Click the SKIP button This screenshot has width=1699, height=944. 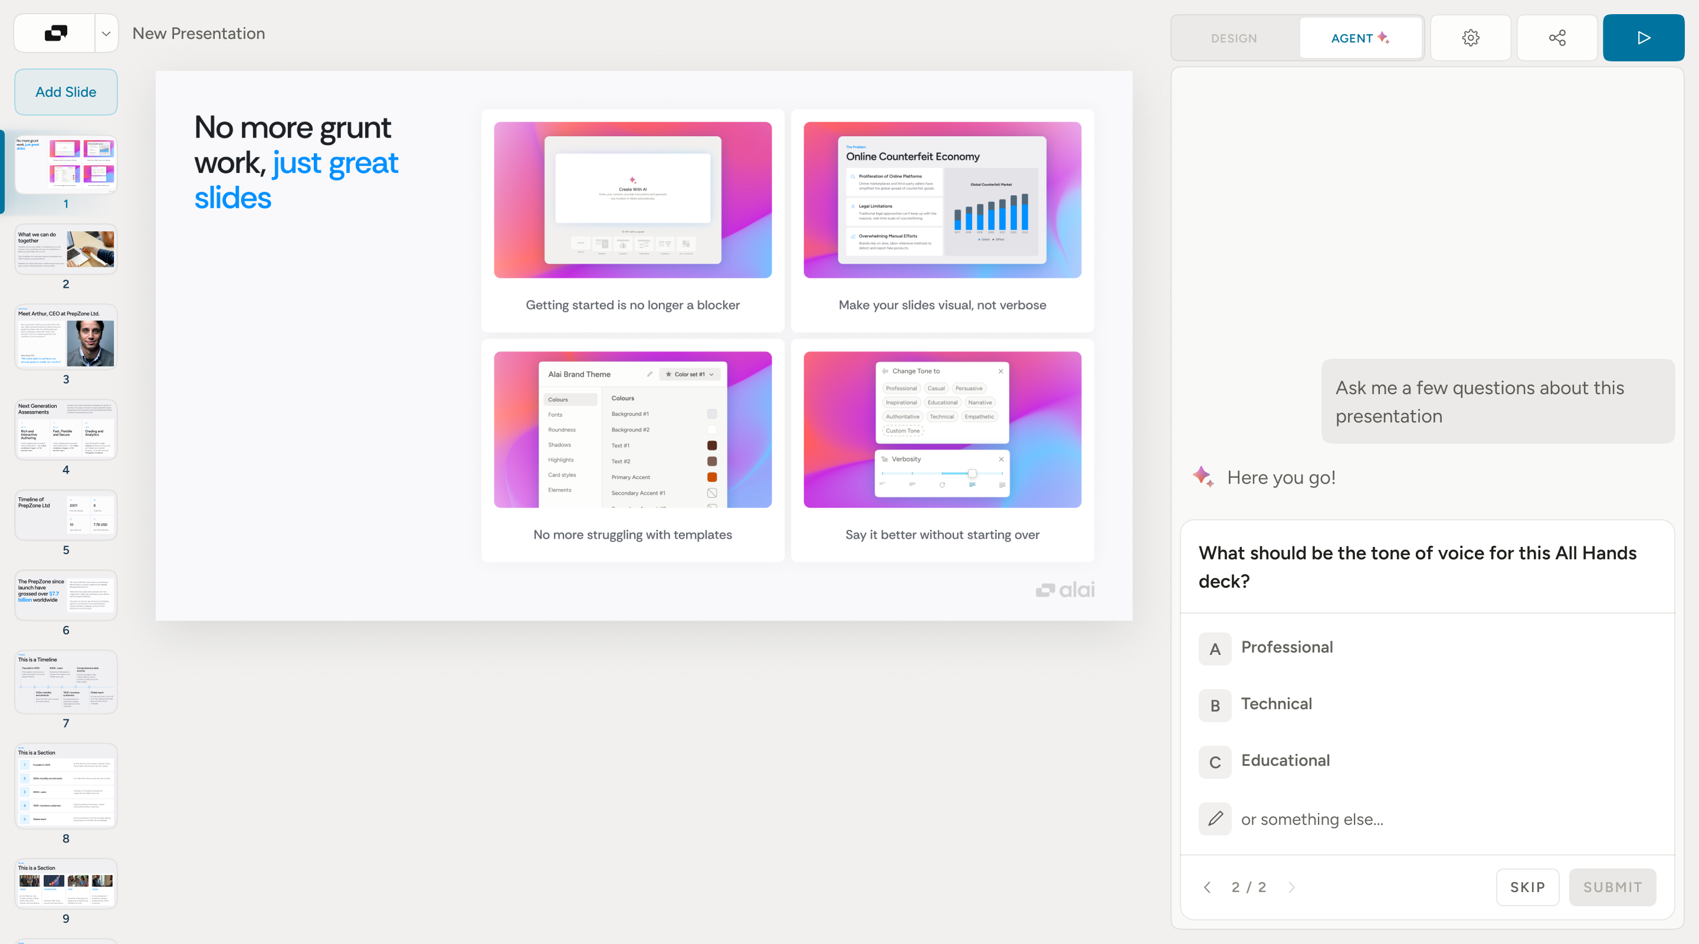1527,887
